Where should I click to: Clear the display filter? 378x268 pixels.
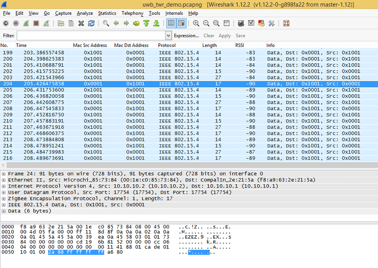209,35
